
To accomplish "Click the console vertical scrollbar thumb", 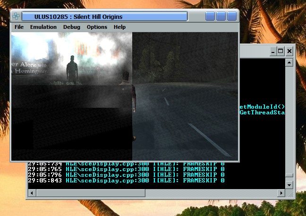I will pyautogui.click(x=290, y=175).
